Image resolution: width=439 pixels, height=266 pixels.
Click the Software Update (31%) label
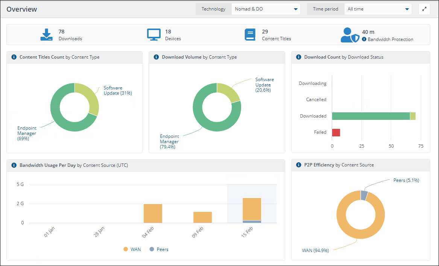click(x=117, y=91)
